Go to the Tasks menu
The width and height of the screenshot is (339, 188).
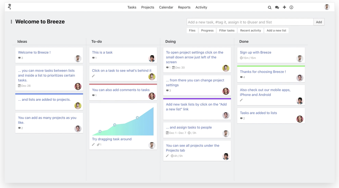(132, 7)
